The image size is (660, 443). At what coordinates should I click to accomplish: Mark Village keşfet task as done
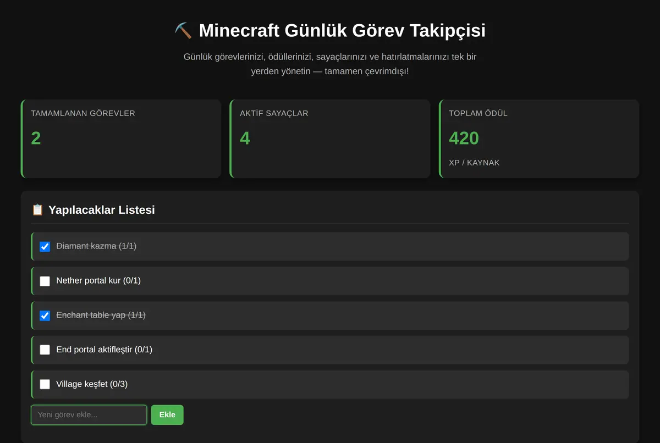click(x=45, y=385)
